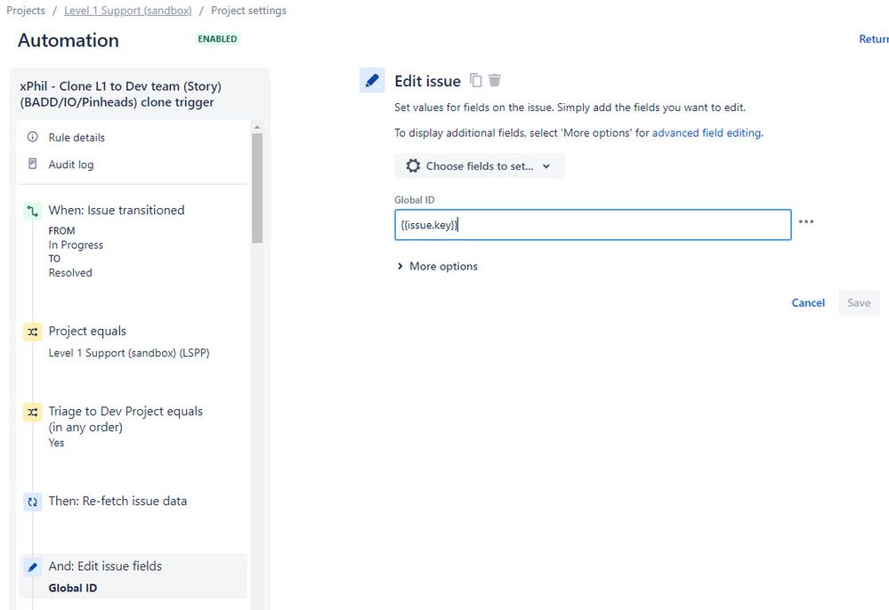The width and height of the screenshot is (889, 610).
Task: Open the Audit log entry
Action: (71, 165)
